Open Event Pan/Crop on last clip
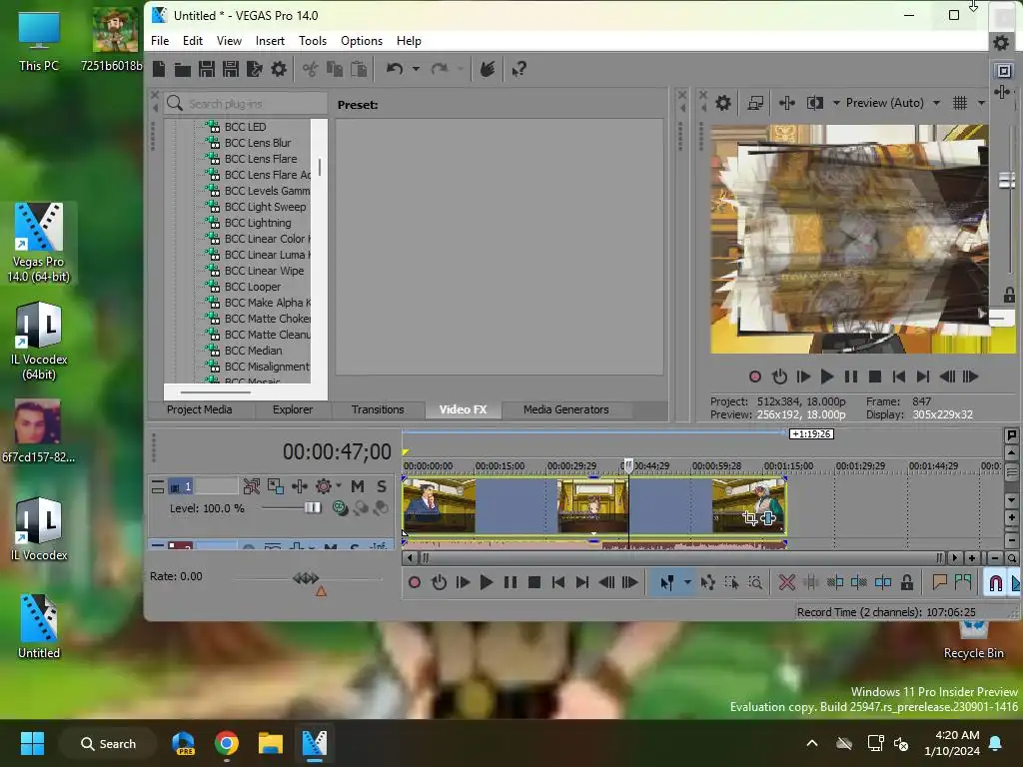The width and height of the screenshot is (1023, 767). pyautogui.click(x=749, y=518)
